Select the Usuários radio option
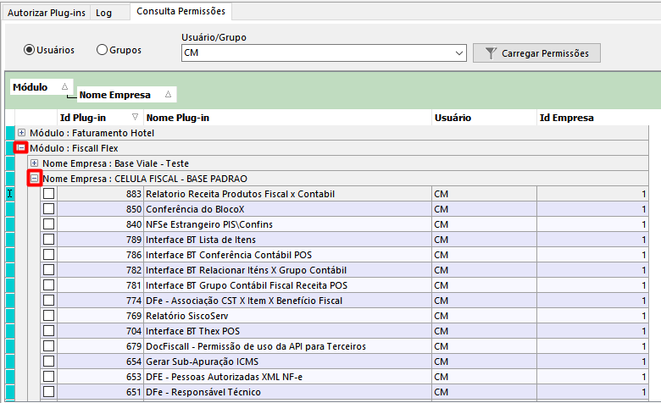This screenshot has height=403, width=661. 49,50
